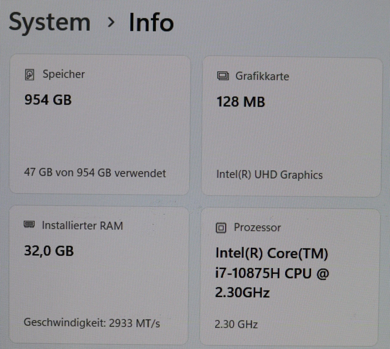Click the breadcrumb chevron after System
The image size is (390, 349).
[111, 22]
